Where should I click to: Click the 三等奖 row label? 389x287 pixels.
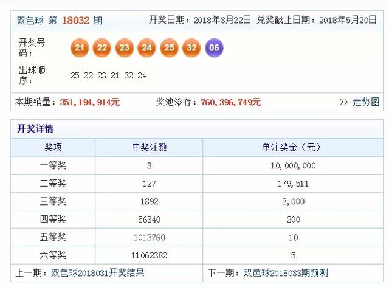53,201
